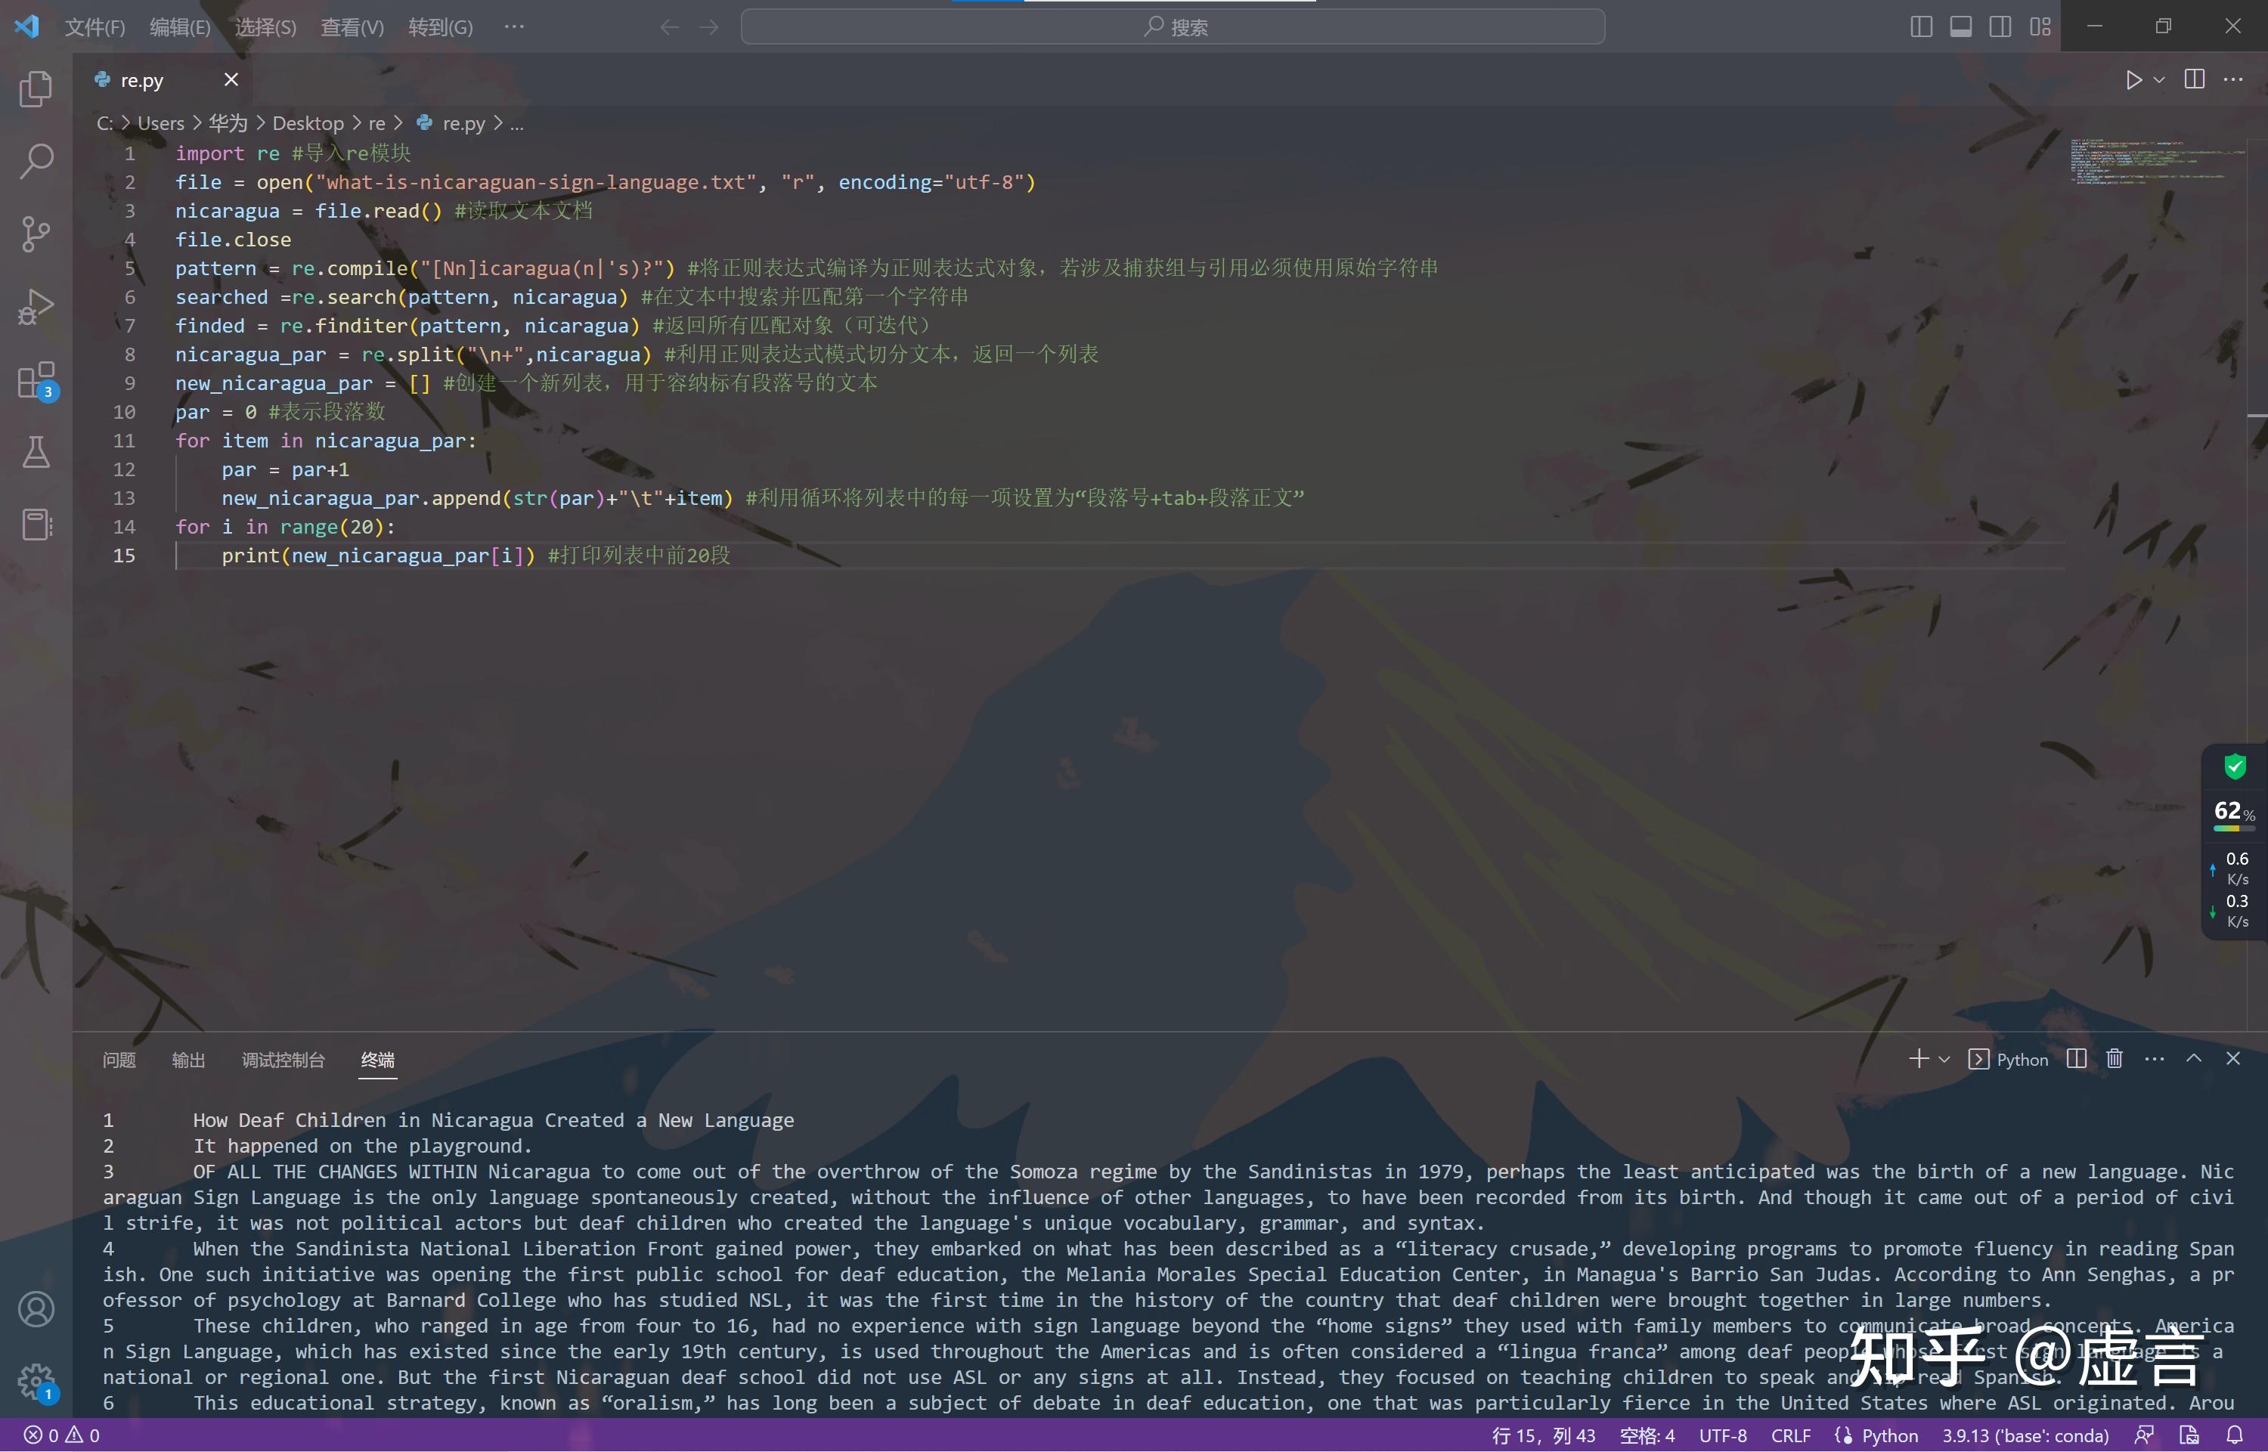Open the Testing flask view

coord(36,453)
